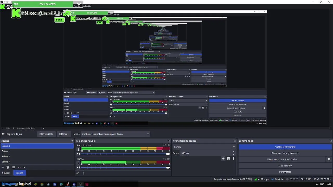Screen dimensions: 333x187
Task: Select Scène 5 in the scenes list
Action: point(37,162)
